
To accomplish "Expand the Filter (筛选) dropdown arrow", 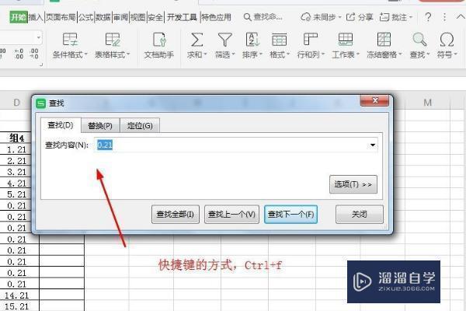I will (233, 54).
